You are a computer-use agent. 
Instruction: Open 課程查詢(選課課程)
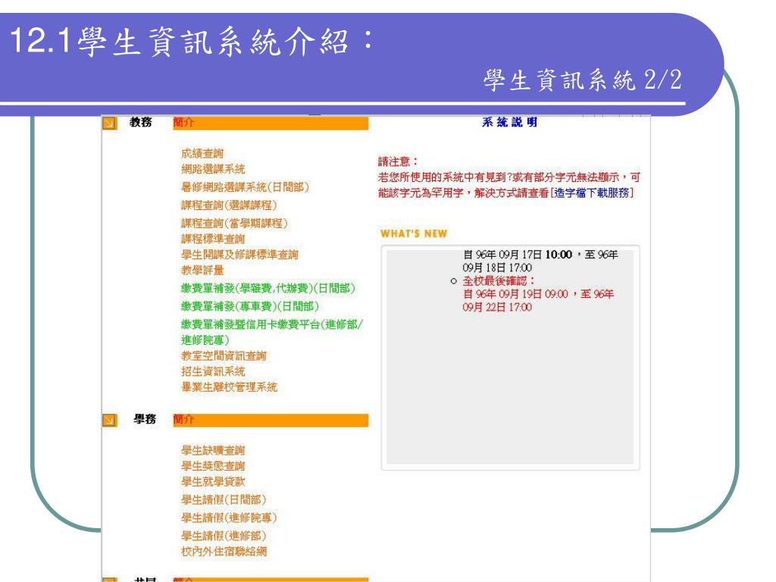click(x=229, y=205)
